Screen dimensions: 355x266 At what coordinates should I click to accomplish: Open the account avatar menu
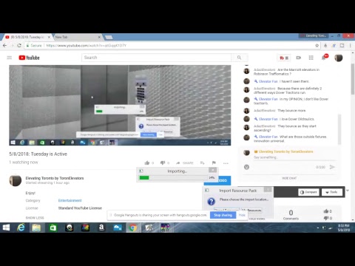click(x=339, y=58)
